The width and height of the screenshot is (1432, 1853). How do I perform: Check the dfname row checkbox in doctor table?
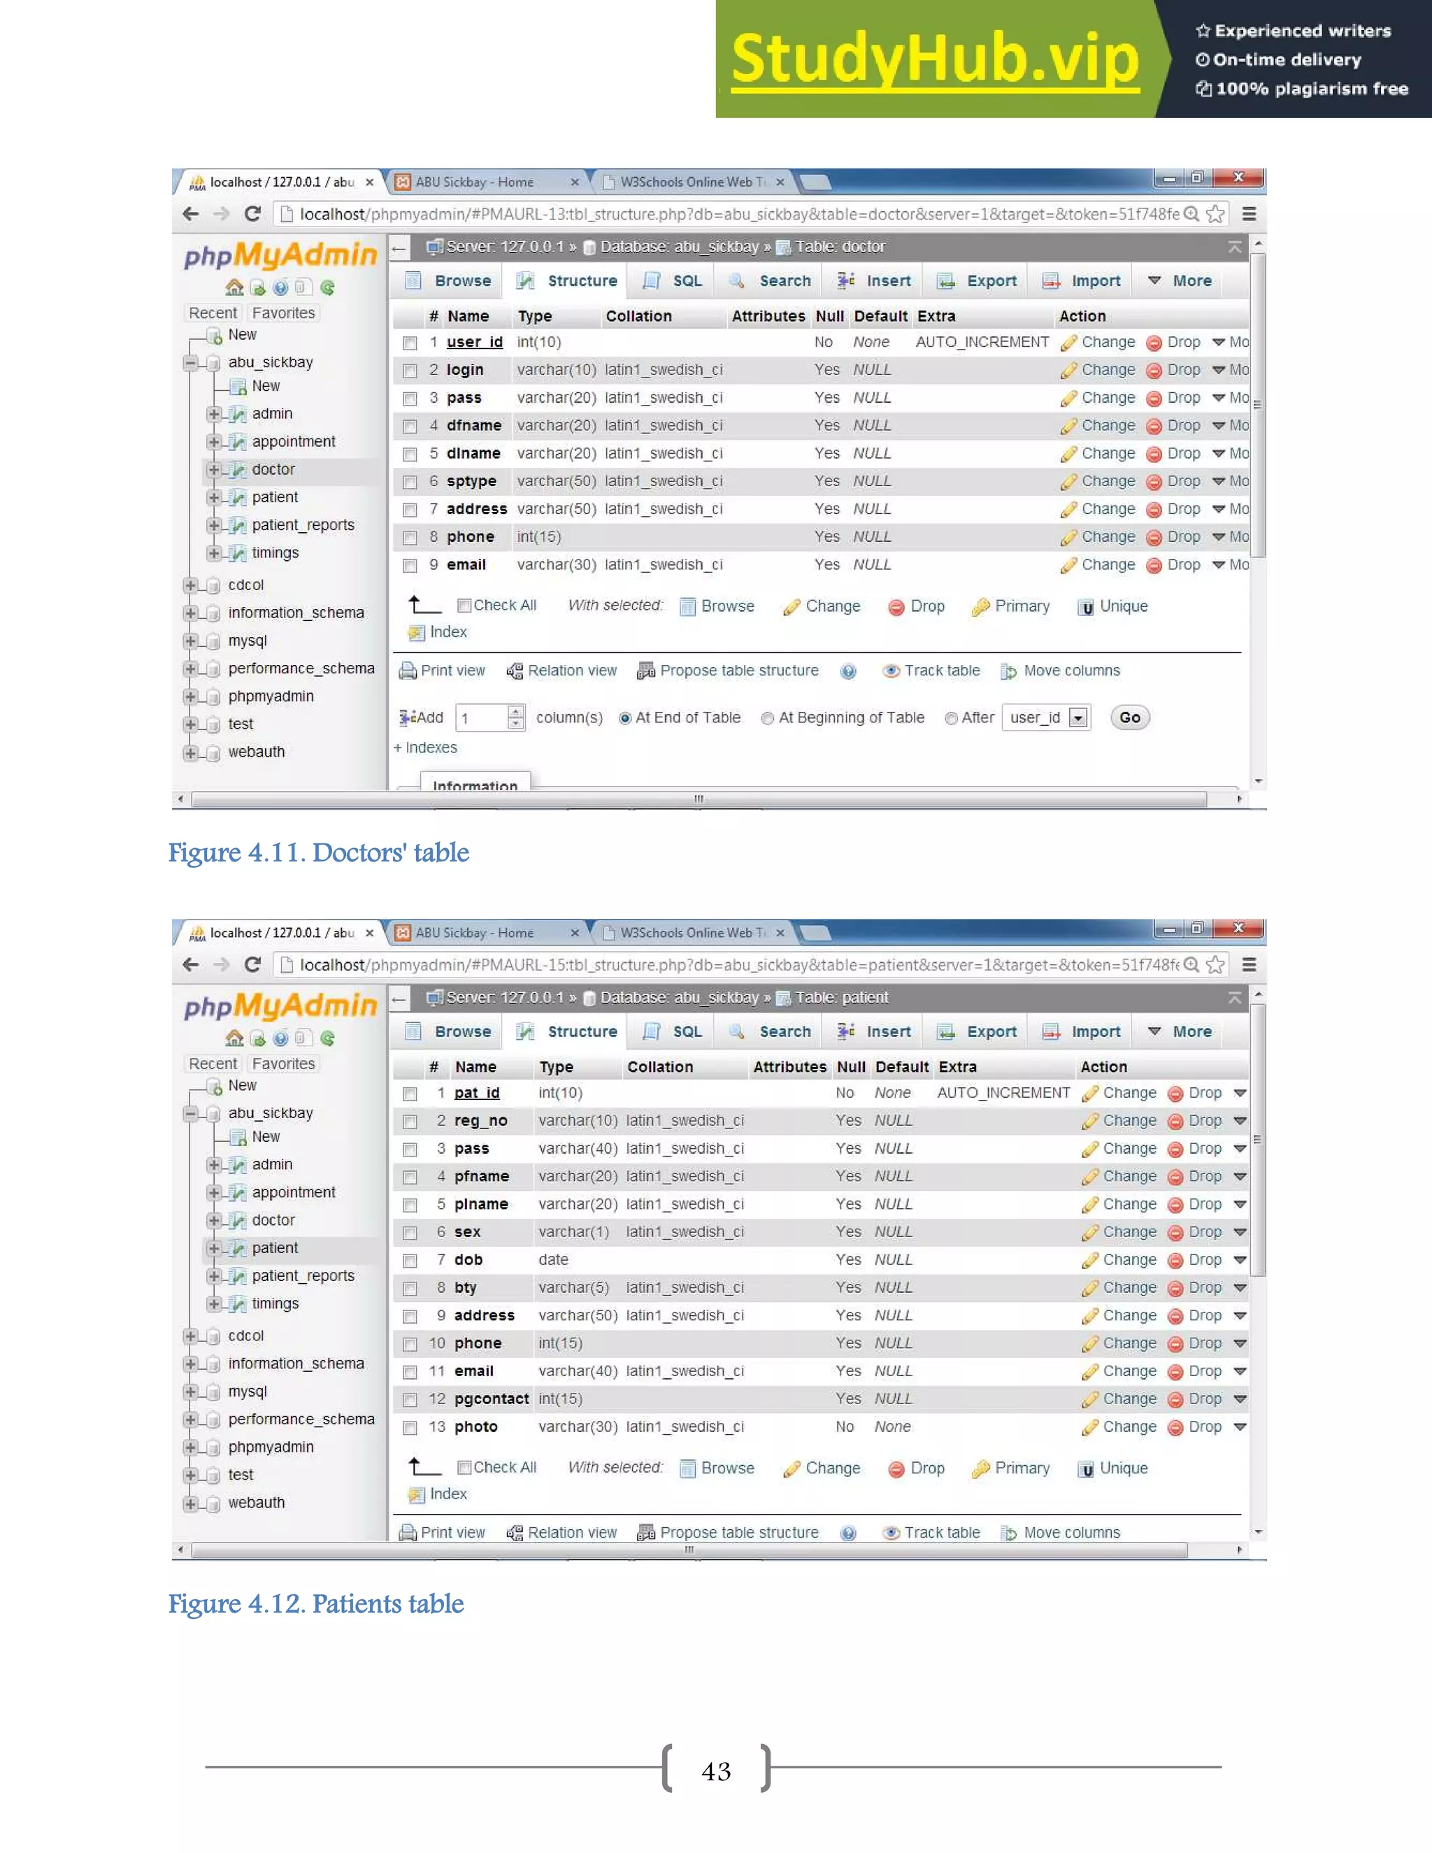tap(410, 426)
